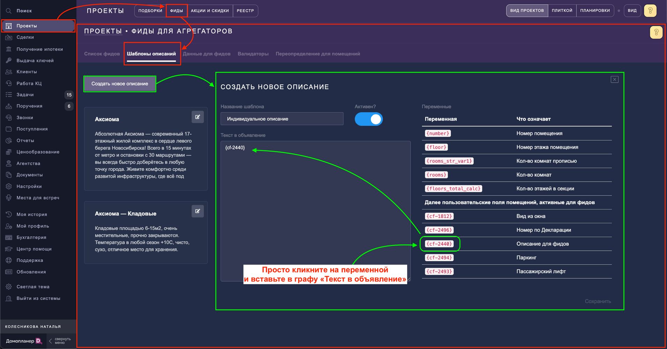This screenshot has width=667, height=349.
Task: Open the Подборки tab
Action: click(x=150, y=11)
